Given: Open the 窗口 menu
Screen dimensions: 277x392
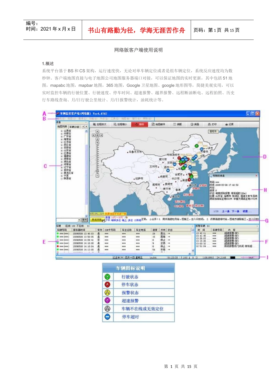Looking at the screenshot, I should pyautogui.click(x=136, y=119).
